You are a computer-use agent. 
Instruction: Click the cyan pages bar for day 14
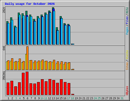coord(58,37)
